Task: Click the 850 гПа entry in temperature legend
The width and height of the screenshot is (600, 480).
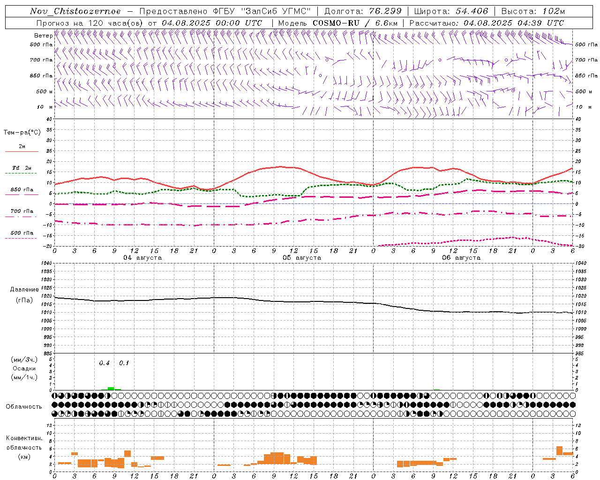Action: coord(22,190)
